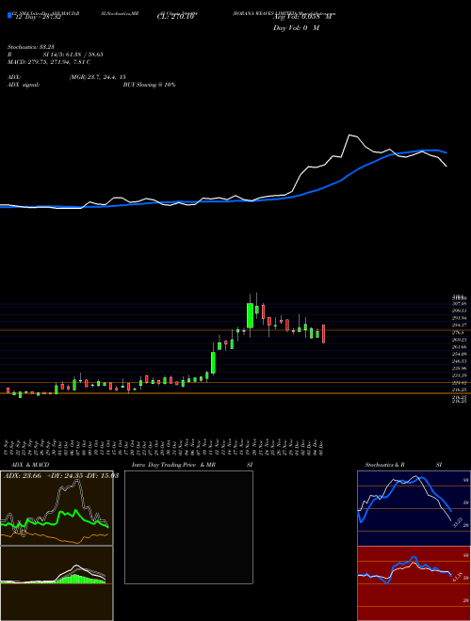Click the 284.37 price axis label
471x621 pixels.
tap(460, 325)
